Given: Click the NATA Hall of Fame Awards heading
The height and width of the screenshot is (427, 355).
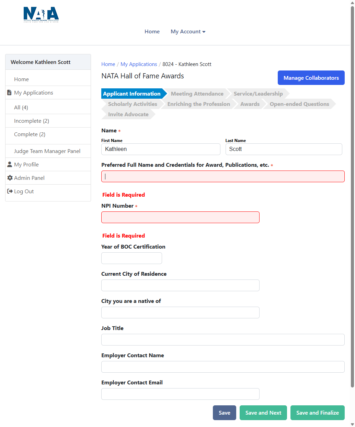Looking at the screenshot, I should pos(142,76).
